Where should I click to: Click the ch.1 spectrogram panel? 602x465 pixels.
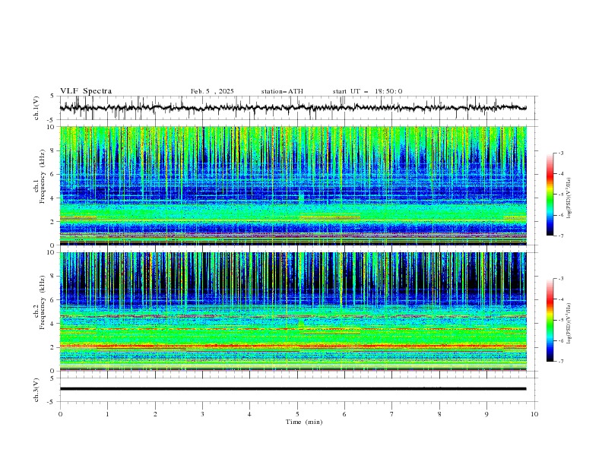coord(293,185)
